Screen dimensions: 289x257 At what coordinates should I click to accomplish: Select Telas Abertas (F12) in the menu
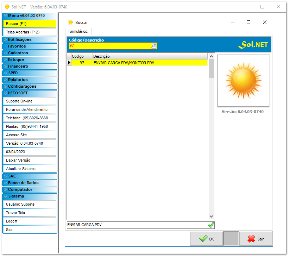point(30,31)
